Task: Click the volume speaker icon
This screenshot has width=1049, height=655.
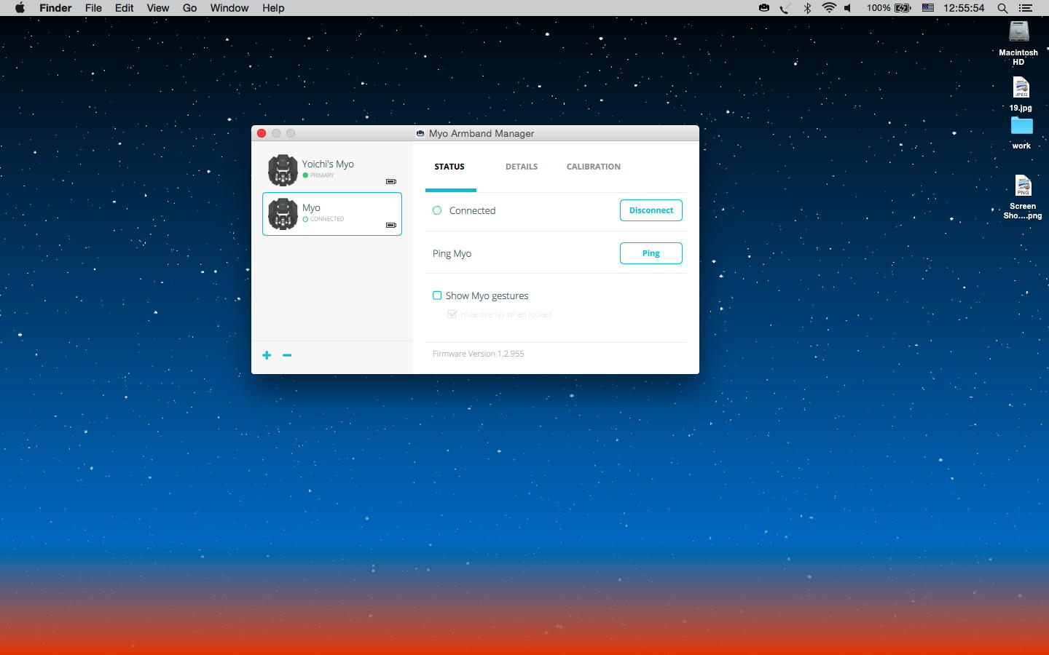Action: (848, 8)
